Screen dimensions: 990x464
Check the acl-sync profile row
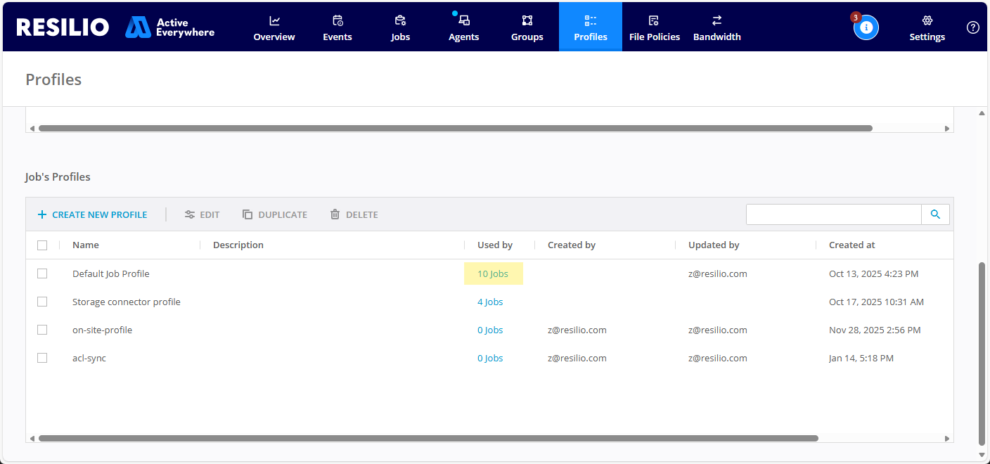[x=42, y=358]
